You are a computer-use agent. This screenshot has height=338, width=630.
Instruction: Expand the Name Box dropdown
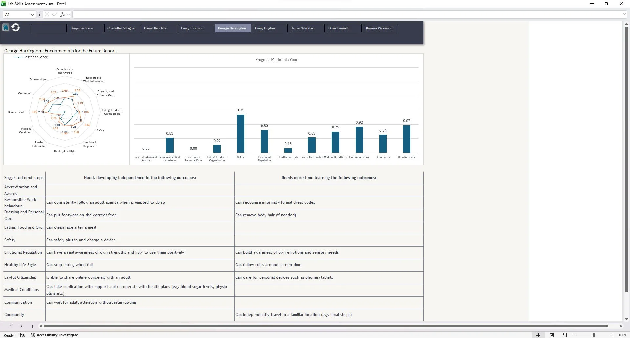(x=32, y=14)
